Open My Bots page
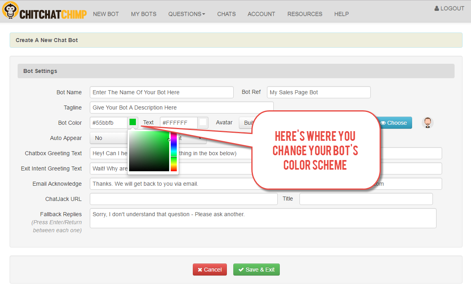Screen dimensions: 471x292 click(x=144, y=14)
